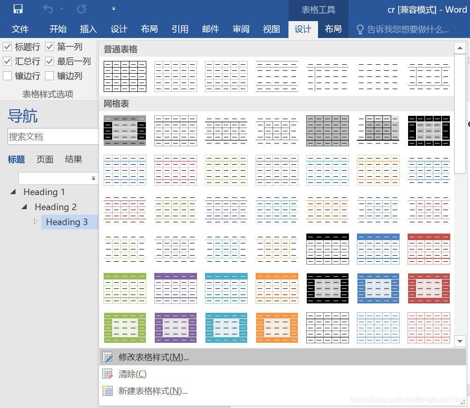This screenshot has width=470, height=408.
Task: Select Heading 2 in the navigation tree
Action: click(56, 206)
